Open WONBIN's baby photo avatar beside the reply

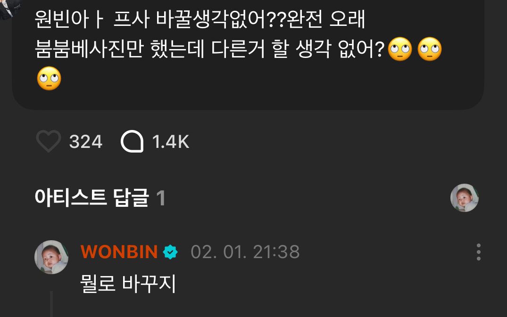(51, 257)
